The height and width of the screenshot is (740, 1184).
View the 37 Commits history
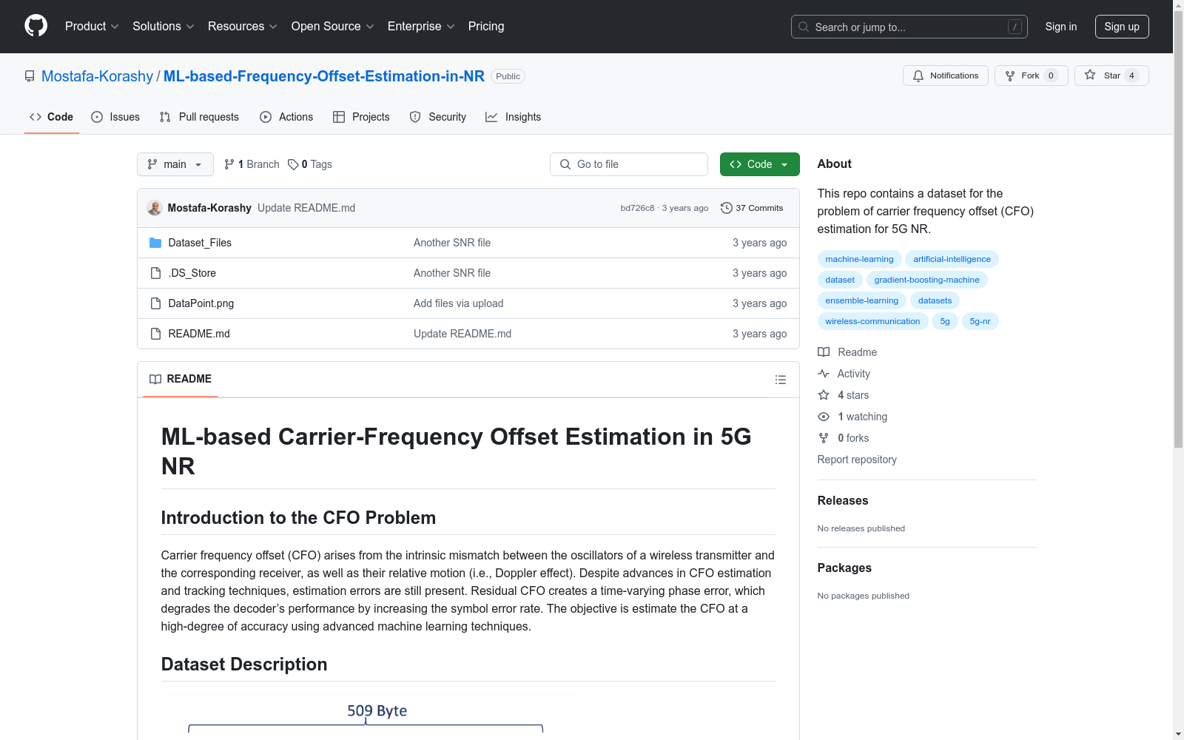[752, 208]
